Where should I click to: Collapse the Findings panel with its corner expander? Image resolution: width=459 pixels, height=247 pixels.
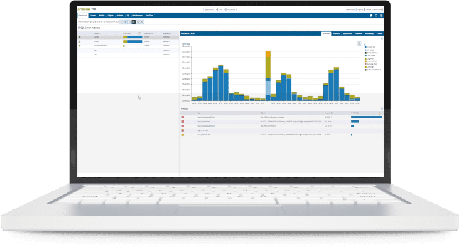point(381,108)
